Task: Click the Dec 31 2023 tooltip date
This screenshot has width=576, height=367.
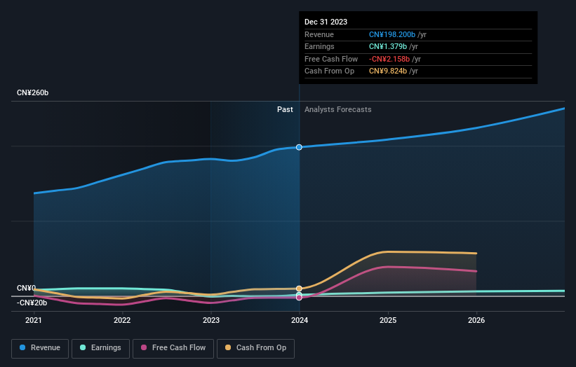Action: tap(326, 22)
